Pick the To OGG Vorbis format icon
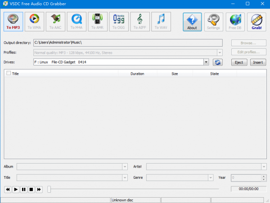This screenshot has width=270, height=203. tap(119, 22)
